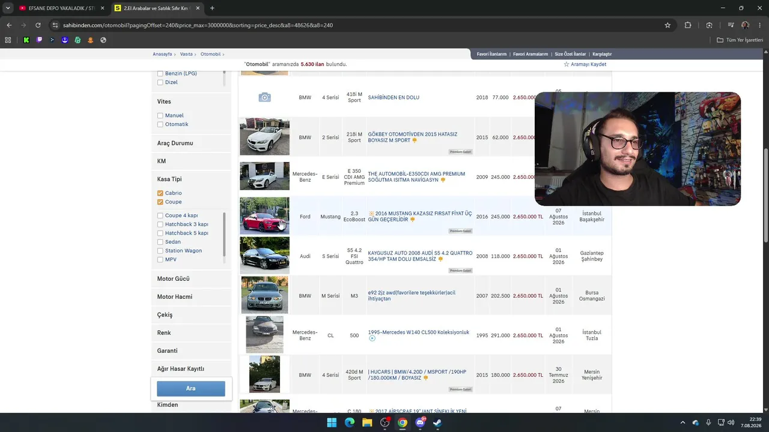Expand the Araç Durumu filter section
Screen dimensions: 769x432
pos(191,143)
